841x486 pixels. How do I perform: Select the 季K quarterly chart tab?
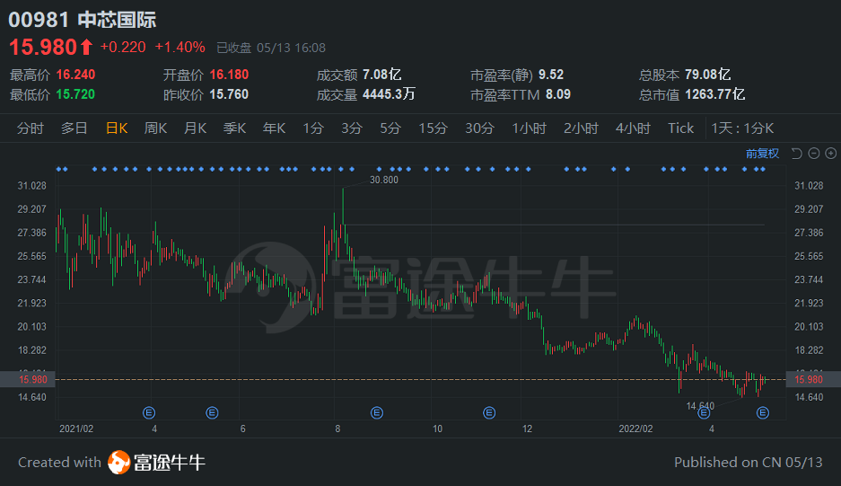click(x=234, y=128)
